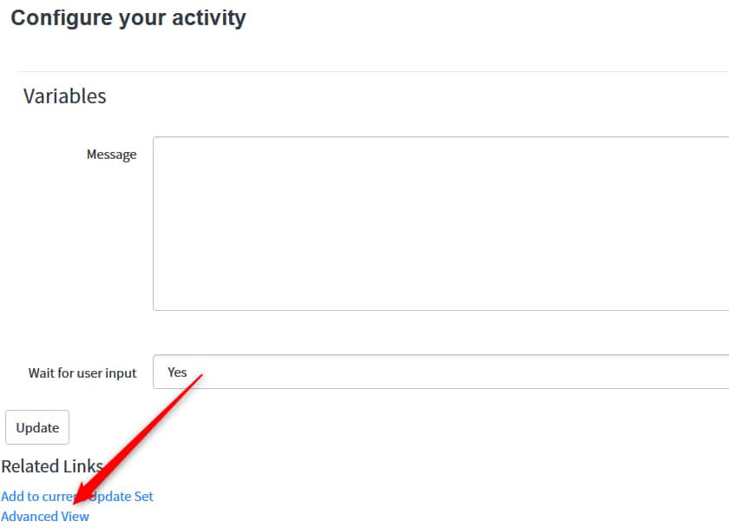729x528 pixels.
Task: Open the Advanced View link
Action: pos(45,517)
